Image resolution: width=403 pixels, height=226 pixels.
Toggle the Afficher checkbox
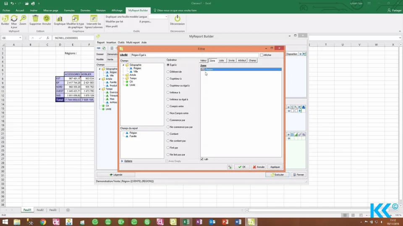click(x=262, y=55)
